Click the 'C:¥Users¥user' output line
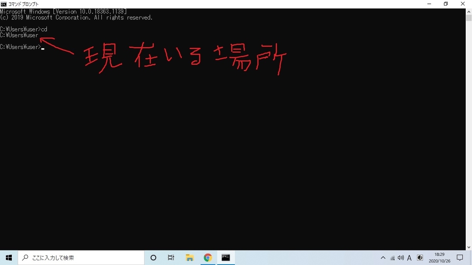The width and height of the screenshot is (472, 265). coord(19,35)
